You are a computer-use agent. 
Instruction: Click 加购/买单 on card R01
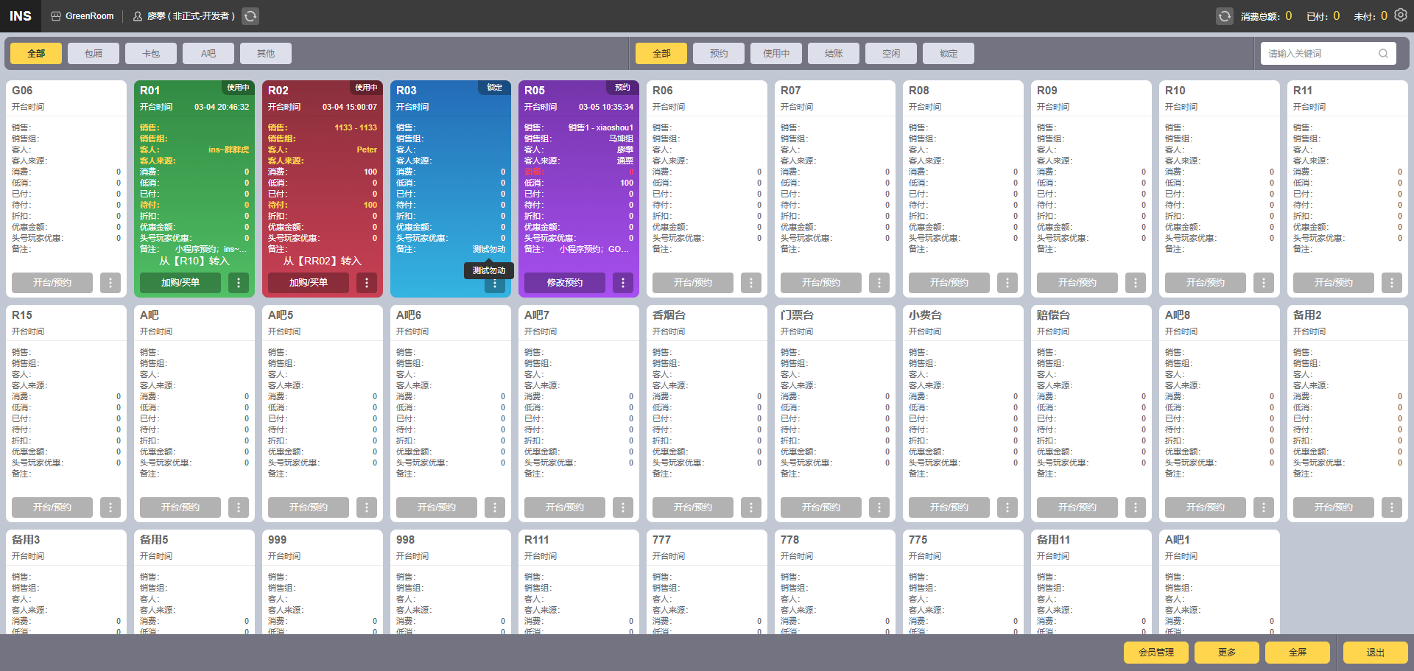click(x=180, y=283)
